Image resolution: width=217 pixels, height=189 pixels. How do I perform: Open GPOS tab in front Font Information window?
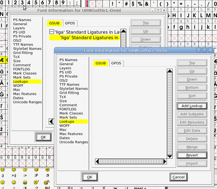coord(116,63)
